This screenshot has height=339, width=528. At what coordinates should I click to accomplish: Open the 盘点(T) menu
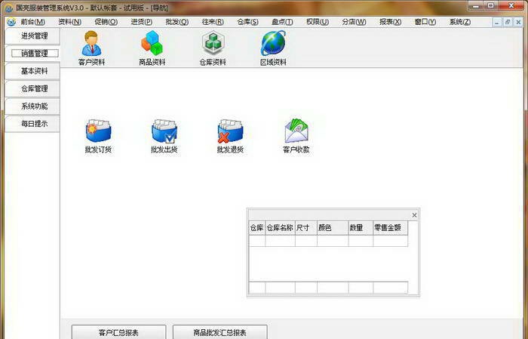282,22
